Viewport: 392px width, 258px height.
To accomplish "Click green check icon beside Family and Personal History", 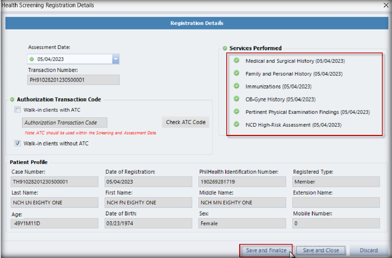I will [x=236, y=73].
